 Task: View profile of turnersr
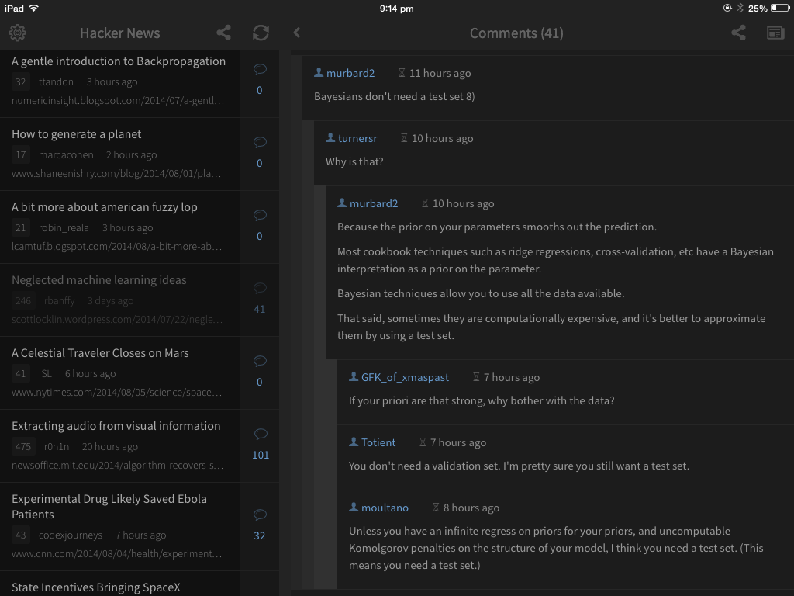click(357, 138)
